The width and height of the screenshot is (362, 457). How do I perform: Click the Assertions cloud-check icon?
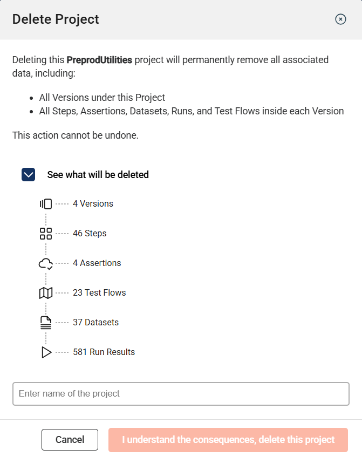click(46, 263)
